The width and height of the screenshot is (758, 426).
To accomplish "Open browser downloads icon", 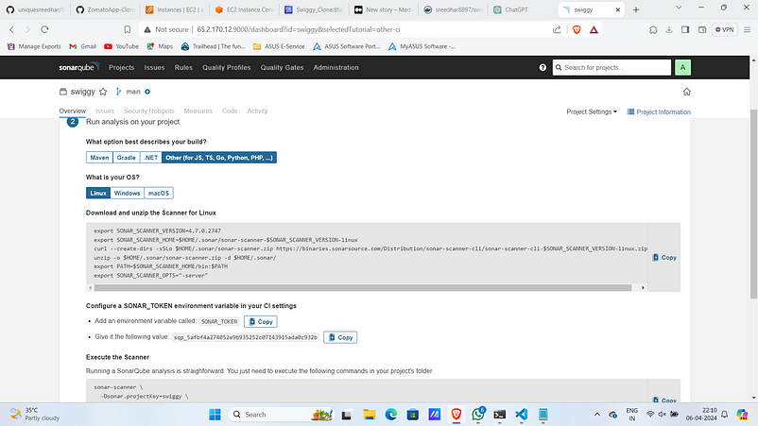I will (x=669, y=29).
